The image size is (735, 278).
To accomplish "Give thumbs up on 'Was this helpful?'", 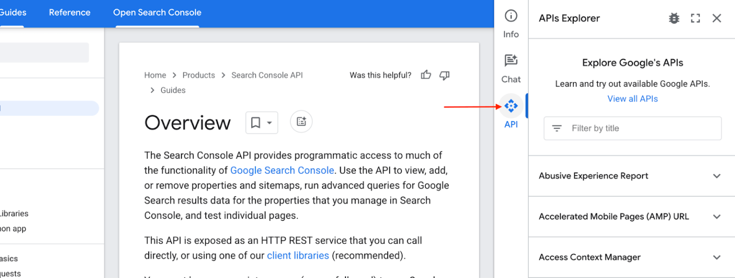I will [425, 75].
